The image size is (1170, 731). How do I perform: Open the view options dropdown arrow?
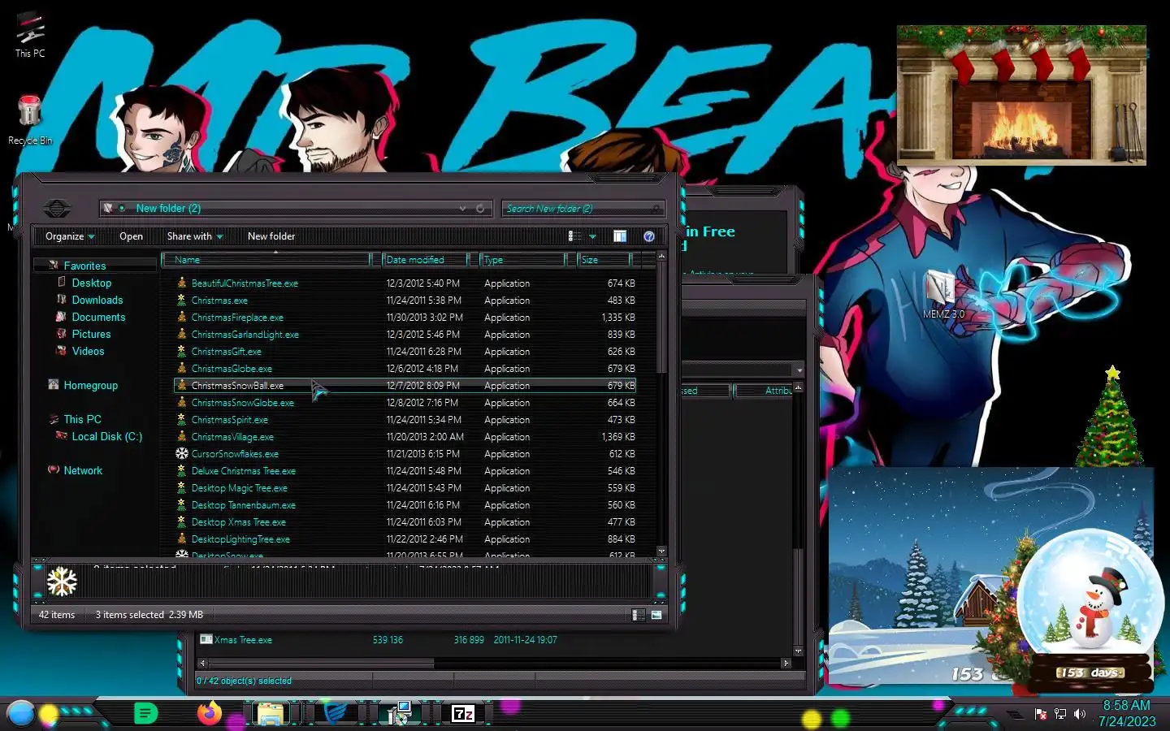coord(592,236)
